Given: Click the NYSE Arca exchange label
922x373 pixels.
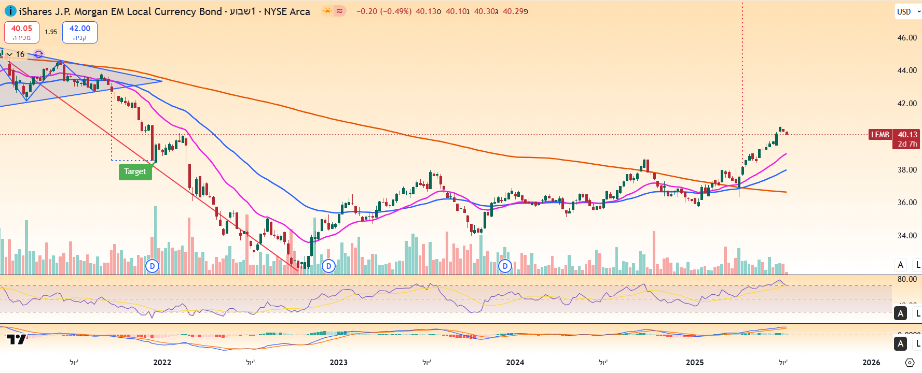Looking at the screenshot, I should coord(287,11).
